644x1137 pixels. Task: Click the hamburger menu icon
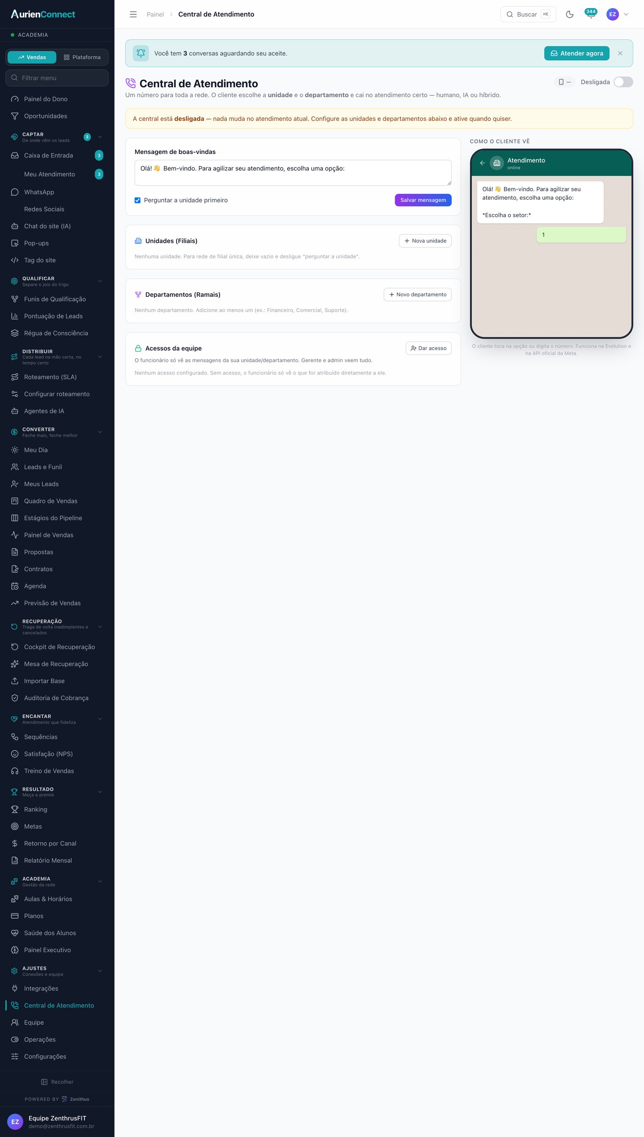[133, 14]
